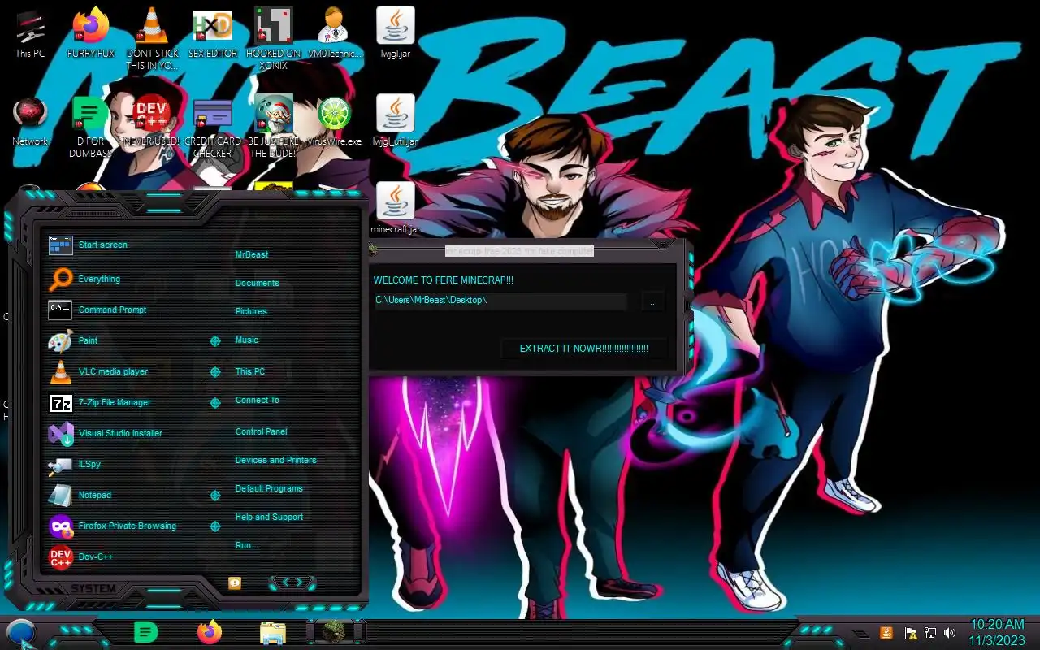The height and width of the screenshot is (650, 1040).
Task: Click the taskbar clock showing 10:20 AM
Action: pyautogui.click(x=997, y=632)
